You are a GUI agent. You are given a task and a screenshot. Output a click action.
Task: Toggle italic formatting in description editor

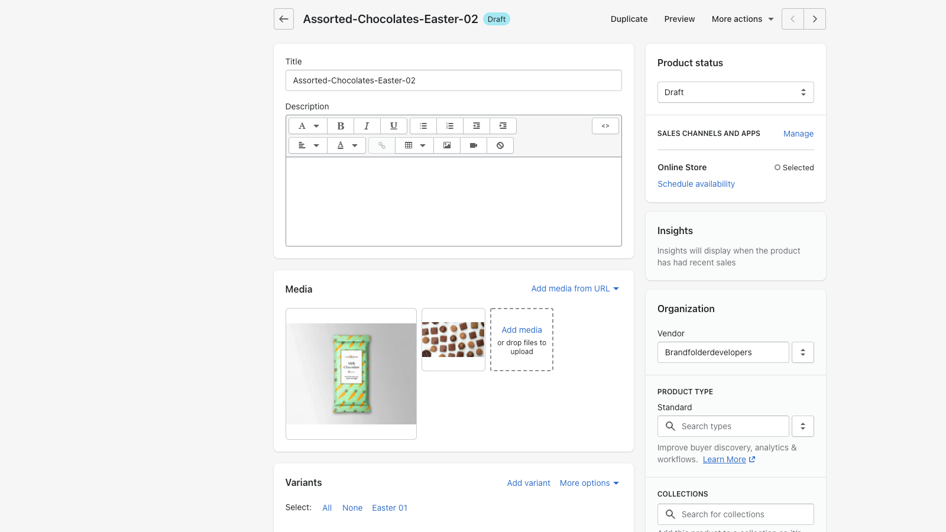point(367,126)
